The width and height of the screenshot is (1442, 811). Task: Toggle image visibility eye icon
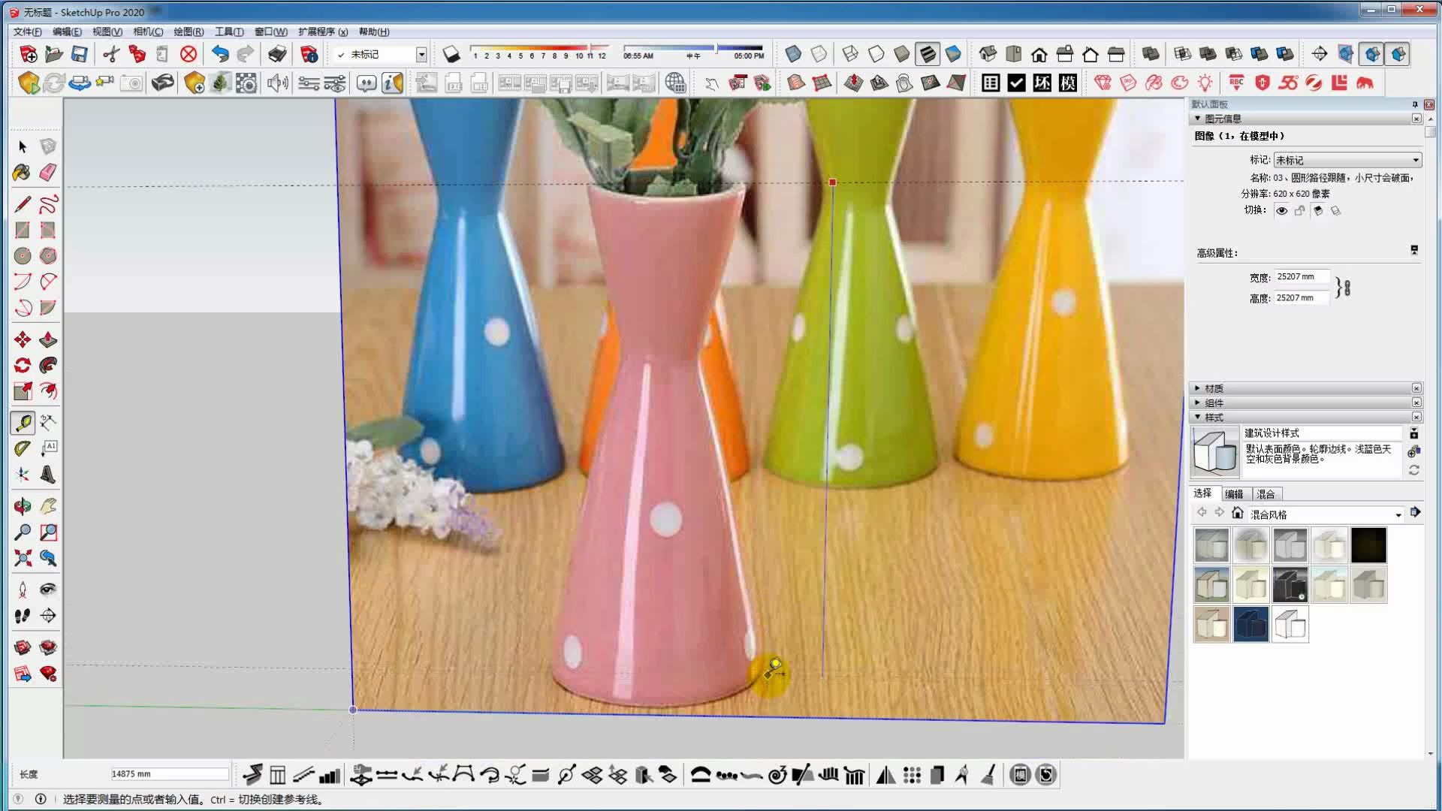(1281, 211)
